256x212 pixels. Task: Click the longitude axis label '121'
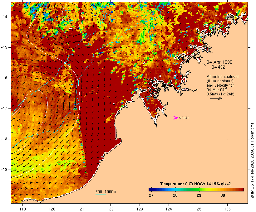(x=81, y=209)
